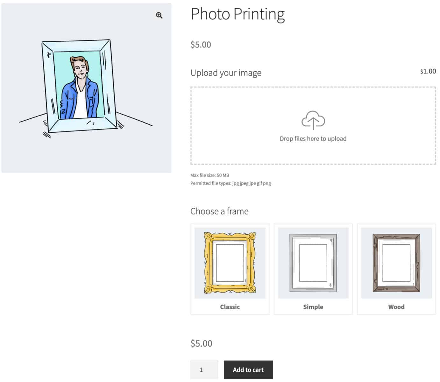Screen dimensions: 440x382
Task: Click the Classic frame name label
Action: pos(230,307)
